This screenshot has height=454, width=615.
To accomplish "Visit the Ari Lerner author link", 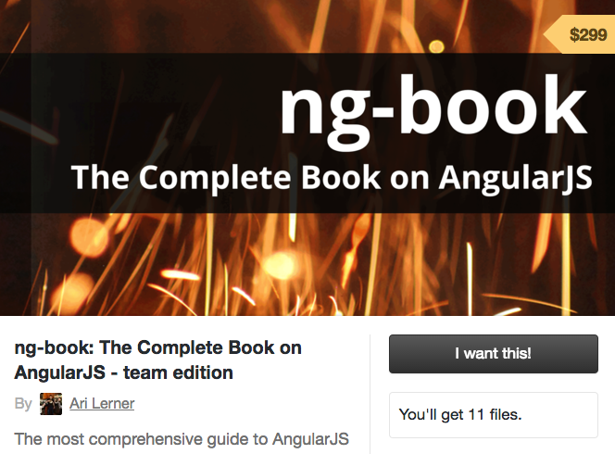I will point(102,403).
